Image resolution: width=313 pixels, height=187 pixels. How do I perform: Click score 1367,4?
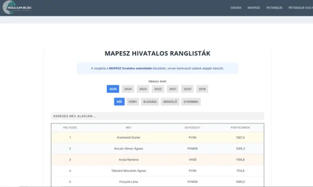click(240, 137)
